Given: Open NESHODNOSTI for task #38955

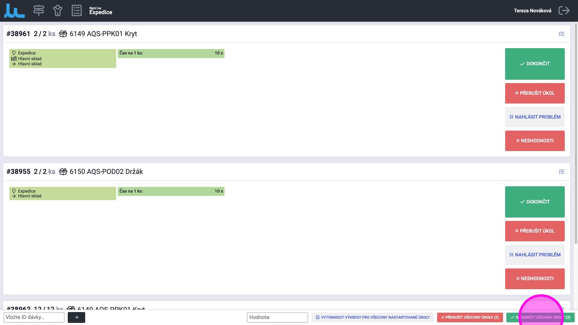Looking at the screenshot, I should [535, 279].
